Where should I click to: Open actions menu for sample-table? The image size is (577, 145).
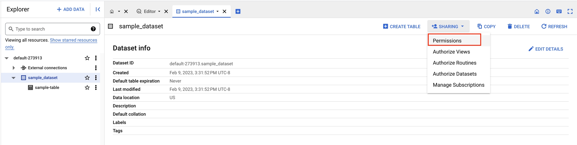[x=96, y=87]
